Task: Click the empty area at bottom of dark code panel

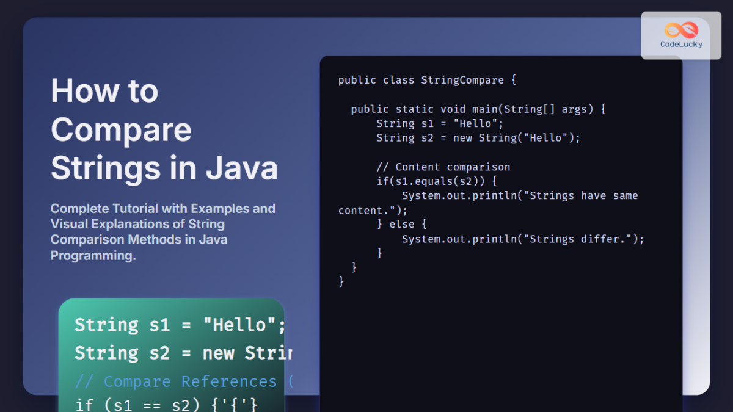Action: tap(501, 354)
